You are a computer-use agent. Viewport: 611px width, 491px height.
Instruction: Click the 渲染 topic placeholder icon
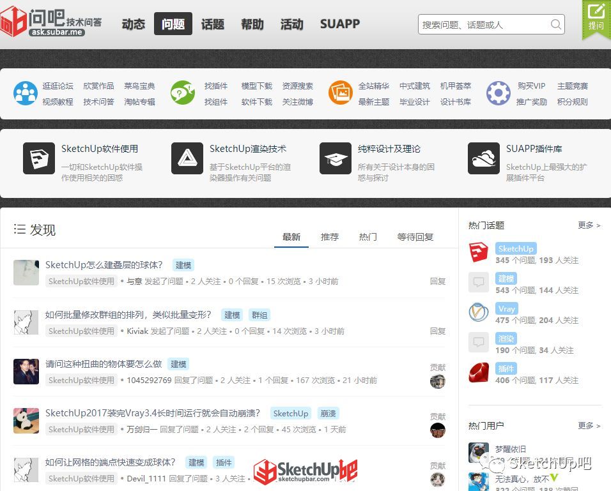tap(479, 342)
